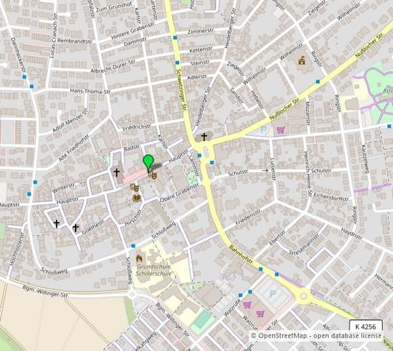The width and height of the screenshot is (393, 351).
Task: Click bus stop near Steinstr. on Schwetzinger Str.
Action: click(x=178, y=62)
